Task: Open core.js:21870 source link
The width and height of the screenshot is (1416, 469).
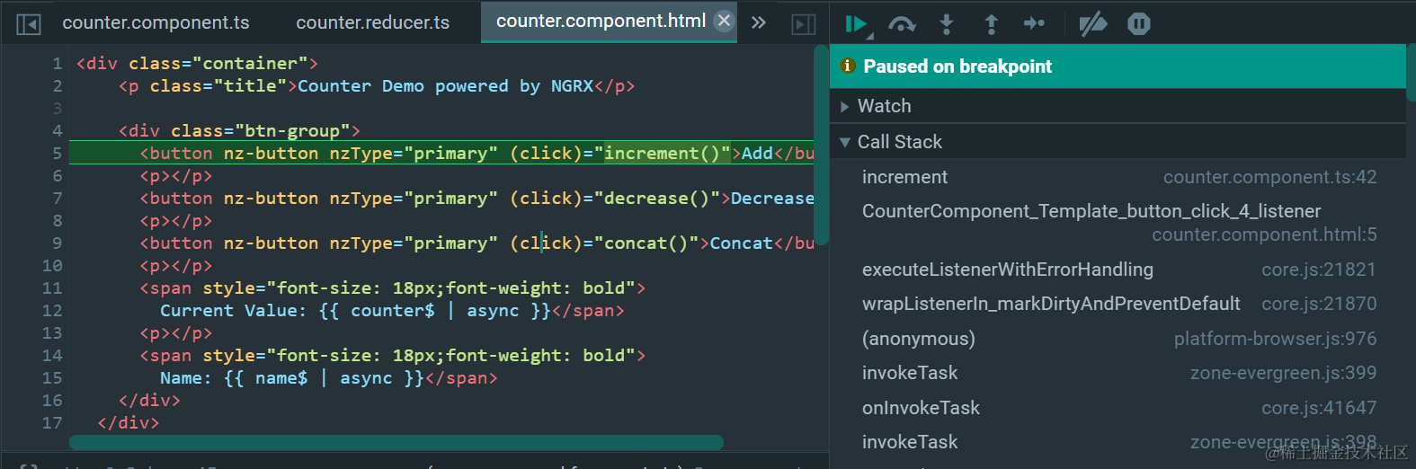Action: tap(1319, 304)
